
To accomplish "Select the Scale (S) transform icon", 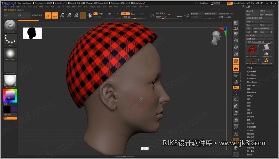I will [69, 16].
